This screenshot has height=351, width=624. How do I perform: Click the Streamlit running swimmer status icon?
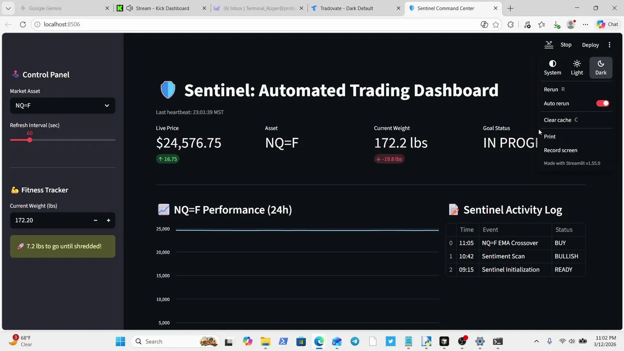pyautogui.click(x=549, y=45)
